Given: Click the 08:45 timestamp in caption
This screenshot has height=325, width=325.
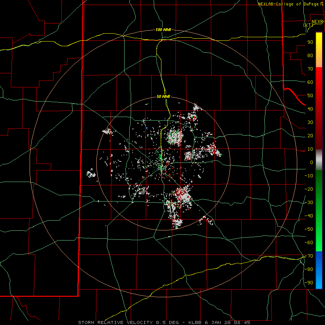Looking at the screenshot, I should (242, 322).
